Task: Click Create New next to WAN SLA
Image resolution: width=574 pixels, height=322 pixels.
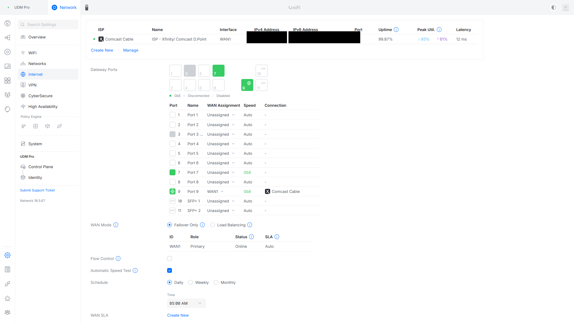Action: coord(178,315)
